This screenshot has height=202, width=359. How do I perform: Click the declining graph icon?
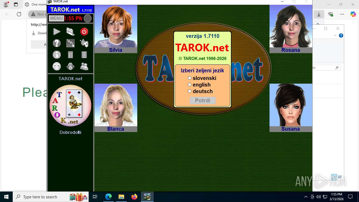[70, 43]
